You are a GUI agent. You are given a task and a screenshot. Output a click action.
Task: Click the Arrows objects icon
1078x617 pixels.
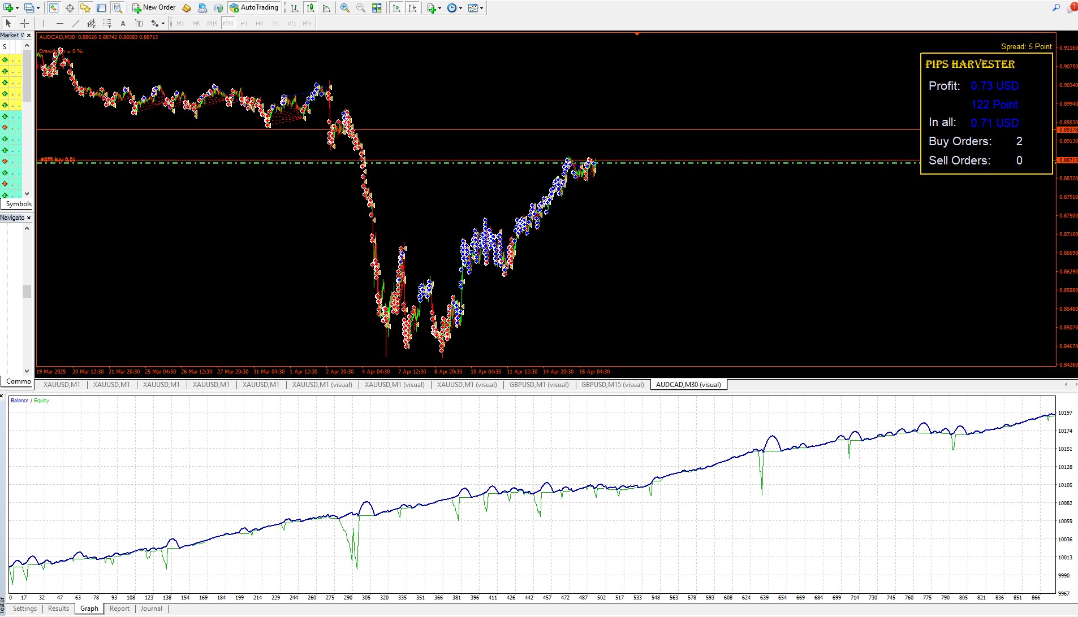154,23
